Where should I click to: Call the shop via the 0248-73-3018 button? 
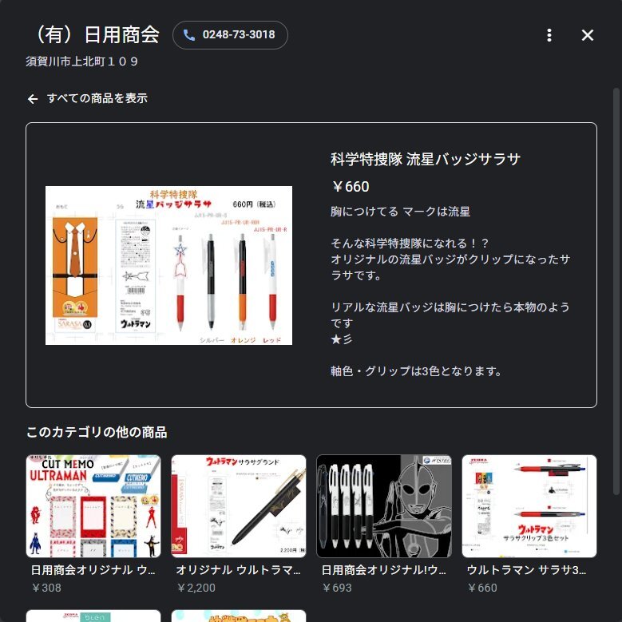[230, 35]
